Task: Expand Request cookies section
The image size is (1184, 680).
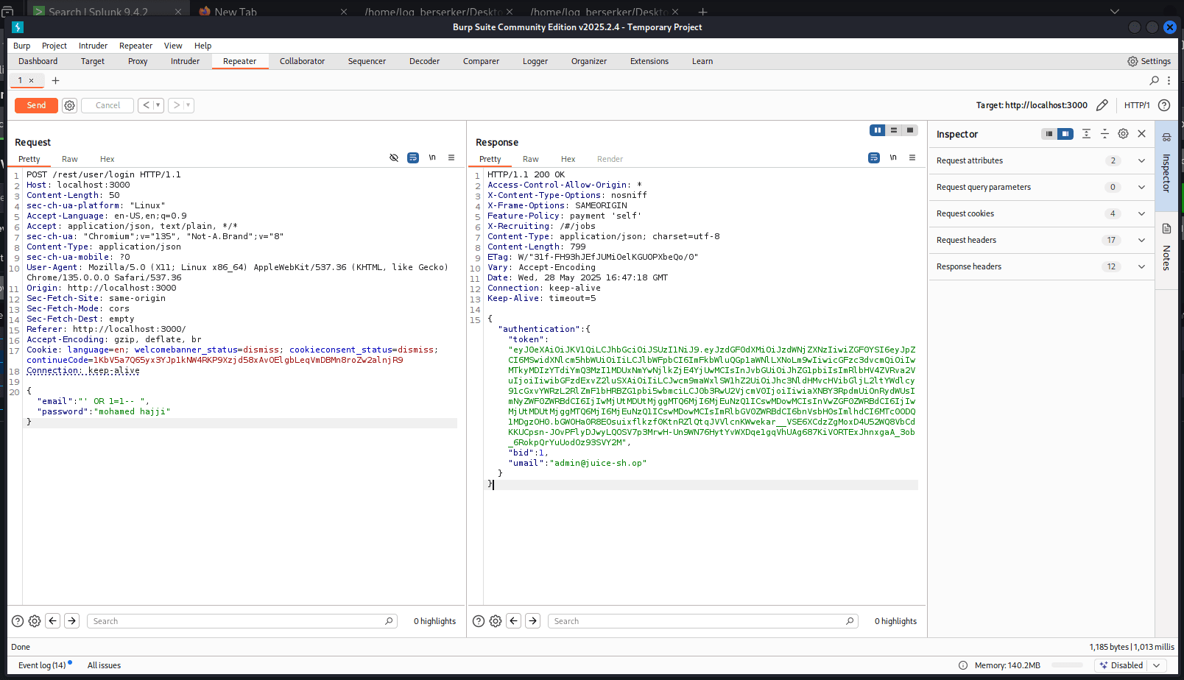Action: tap(1041, 213)
